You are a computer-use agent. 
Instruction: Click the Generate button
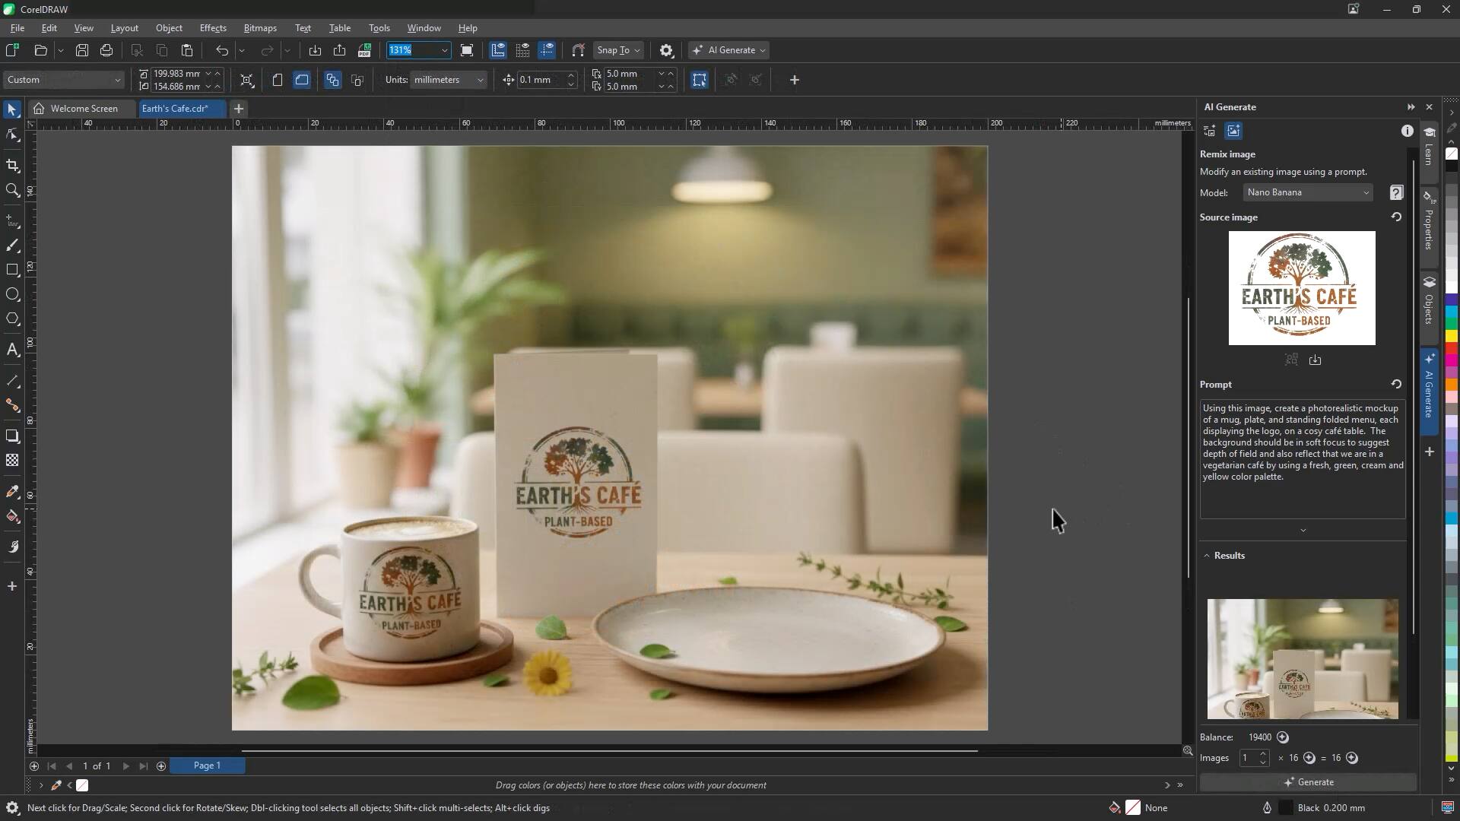coord(1308,782)
